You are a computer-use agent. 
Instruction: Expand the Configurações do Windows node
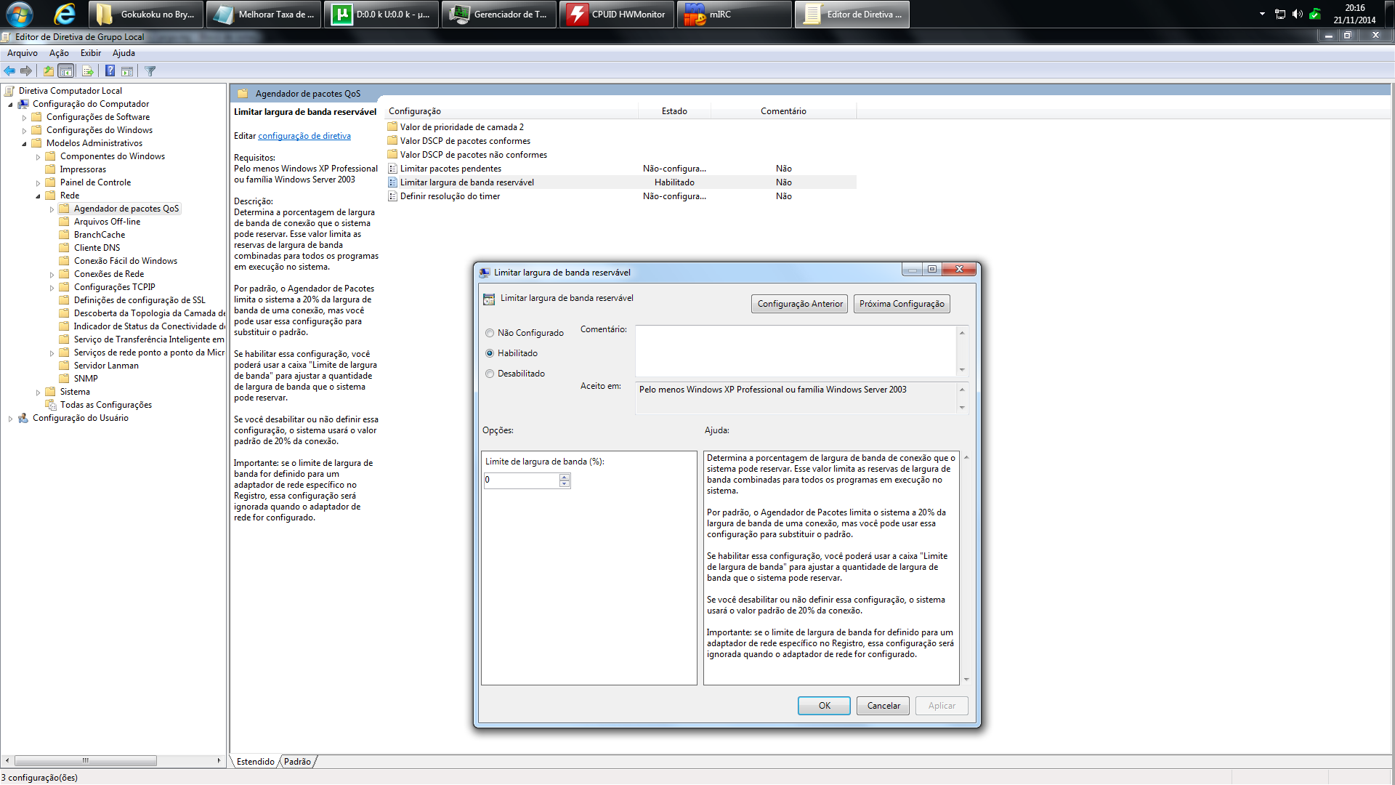pyautogui.click(x=24, y=131)
